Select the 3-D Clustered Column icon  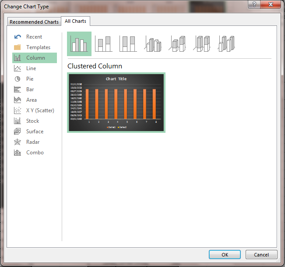click(153, 44)
